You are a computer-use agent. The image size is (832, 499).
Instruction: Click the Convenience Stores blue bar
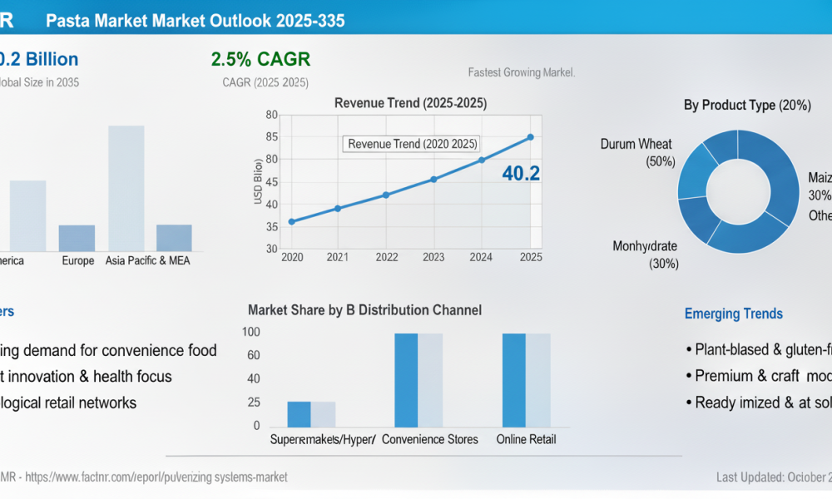click(407, 380)
